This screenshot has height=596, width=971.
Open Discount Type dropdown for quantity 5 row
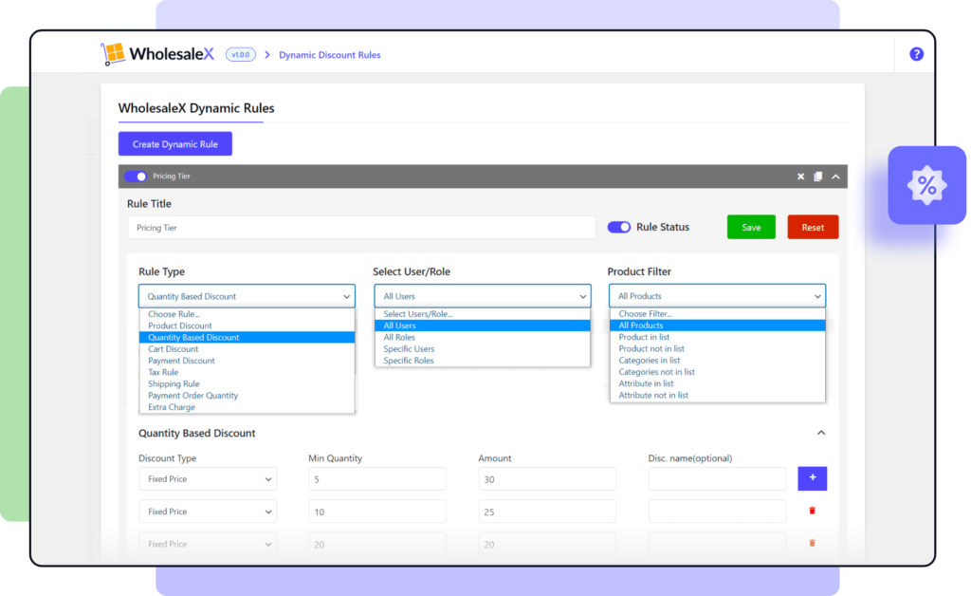click(x=208, y=479)
